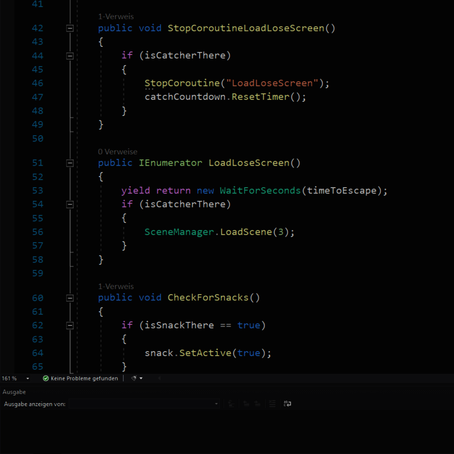Image resolution: width=454 pixels, height=454 pixels.
Task: Open the 161 % zoom dropdown
Action: pyautogui.click(x=28, y=378)
